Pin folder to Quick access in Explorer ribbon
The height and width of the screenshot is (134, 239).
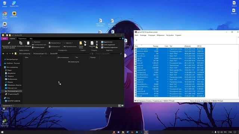(x=9, y=45)
